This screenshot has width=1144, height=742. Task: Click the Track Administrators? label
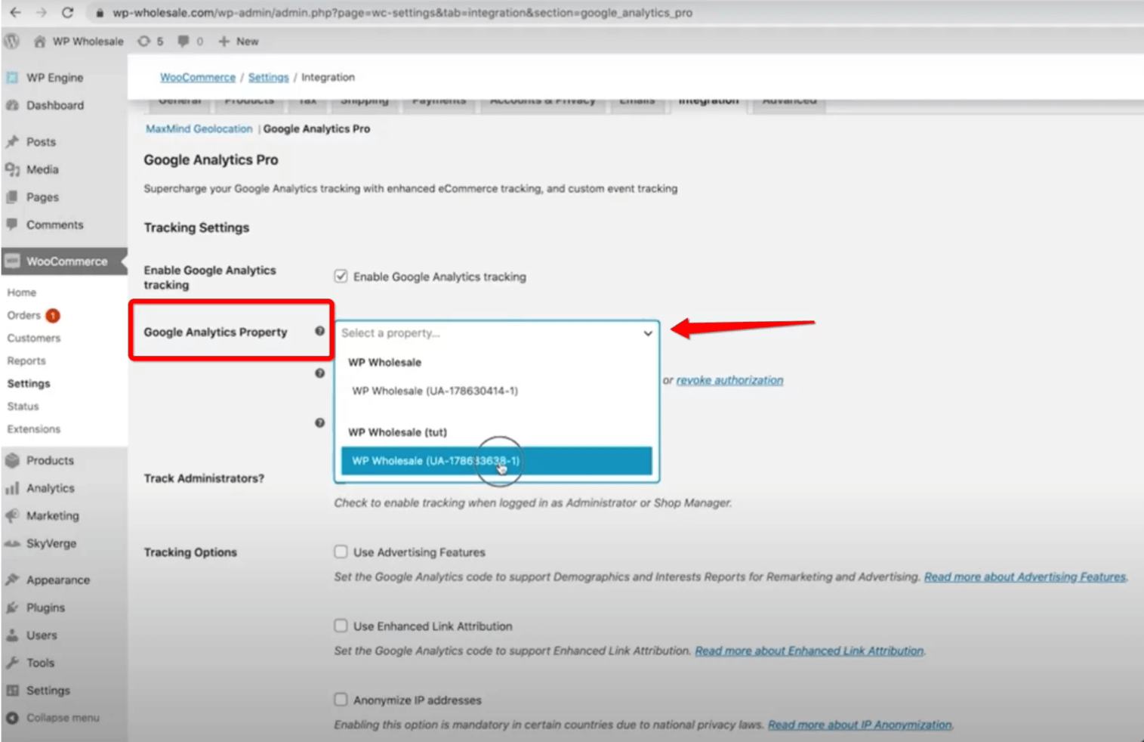204,478
